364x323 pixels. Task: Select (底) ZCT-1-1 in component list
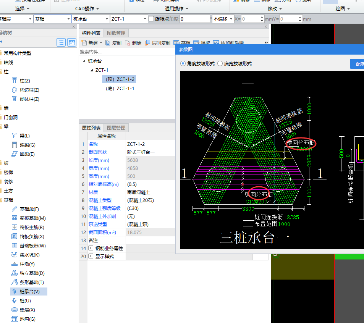(120, 89)
